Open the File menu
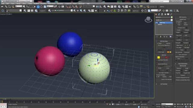 click(3, 4)
